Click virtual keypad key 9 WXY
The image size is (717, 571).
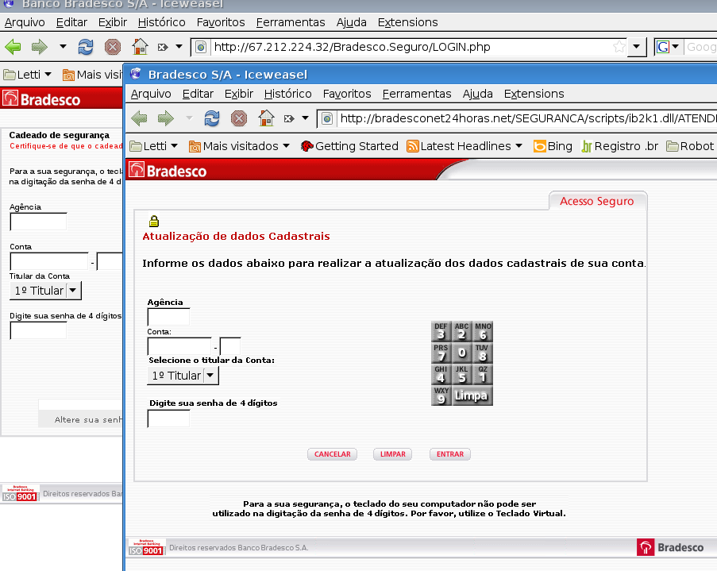click(x=441, y=395)
